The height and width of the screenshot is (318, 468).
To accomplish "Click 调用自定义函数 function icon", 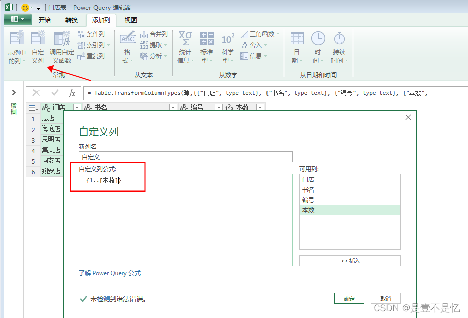I will pos(62,38).
